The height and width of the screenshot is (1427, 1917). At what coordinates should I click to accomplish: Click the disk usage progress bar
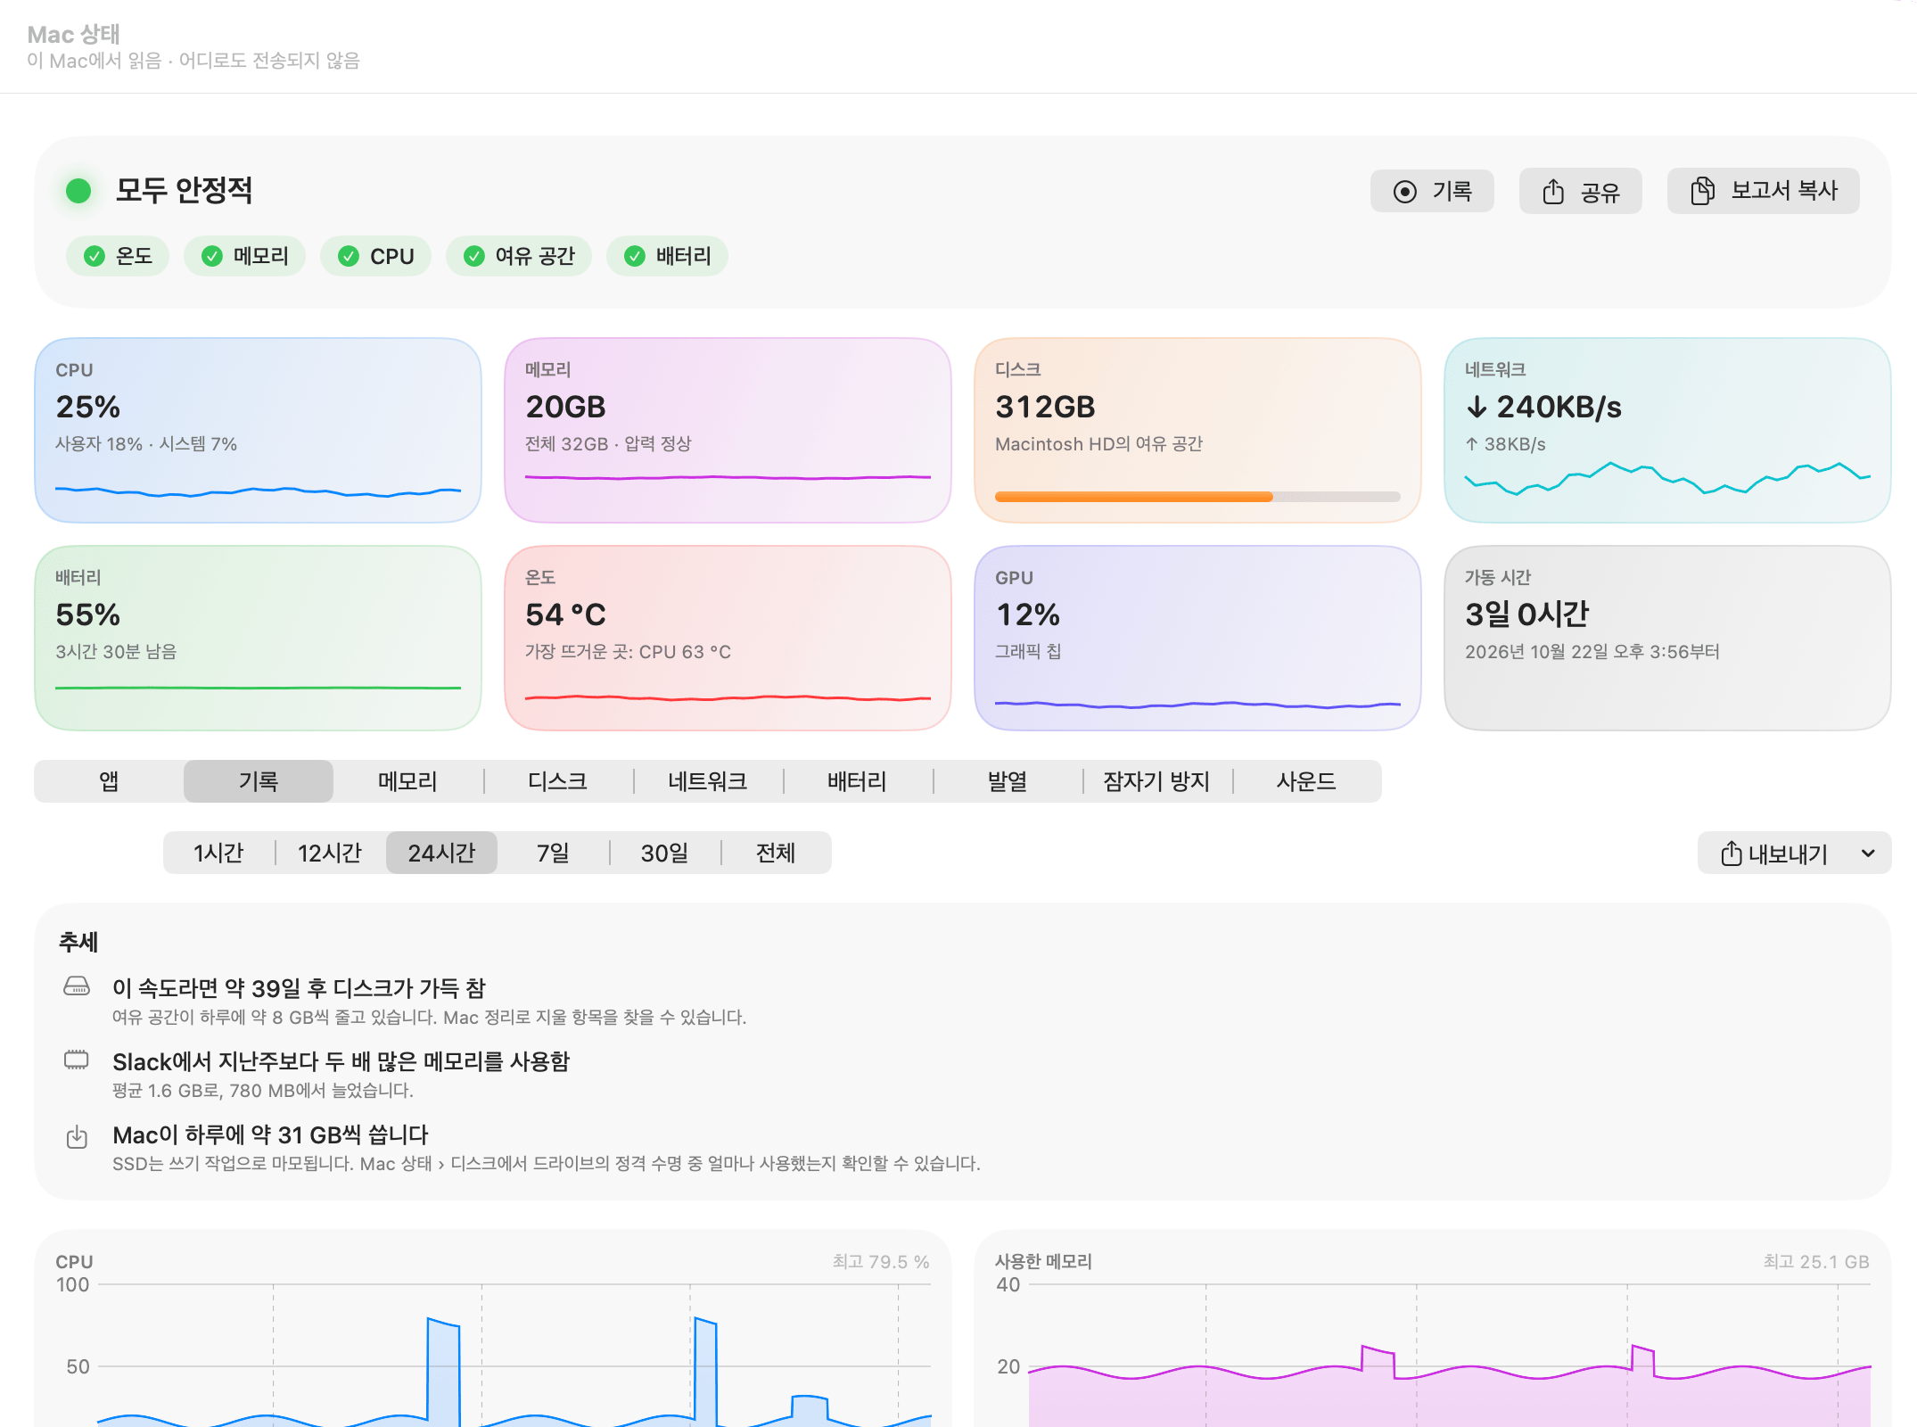point(1197,497)
